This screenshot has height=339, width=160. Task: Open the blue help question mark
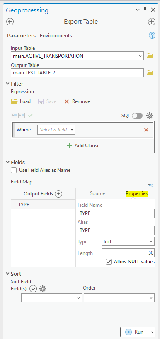point(152,35)
